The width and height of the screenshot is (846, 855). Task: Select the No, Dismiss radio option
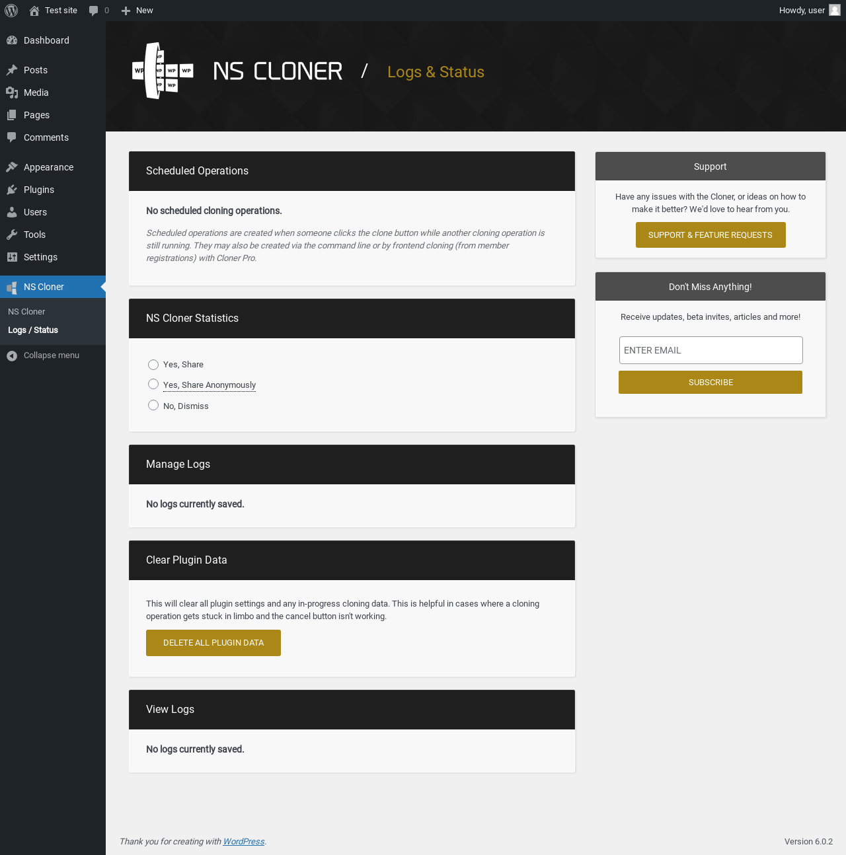(153, 406)
